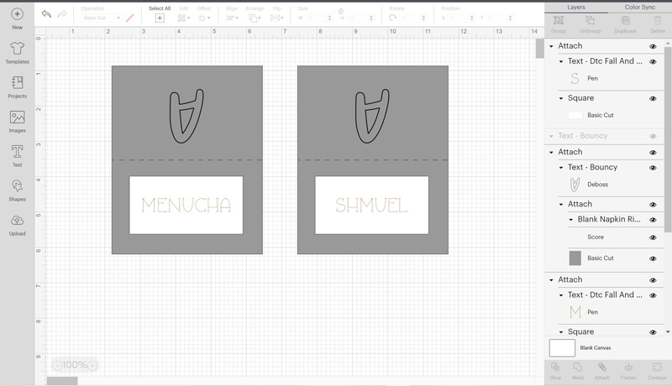Viewport: 672px width, 386px height.
Task: Open the Templates panel
Action: click(17, 49)
